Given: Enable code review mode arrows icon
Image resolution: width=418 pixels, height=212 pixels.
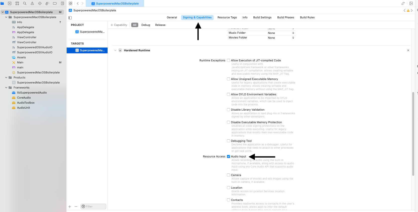Looking at the screenshot, I should 403,4.
